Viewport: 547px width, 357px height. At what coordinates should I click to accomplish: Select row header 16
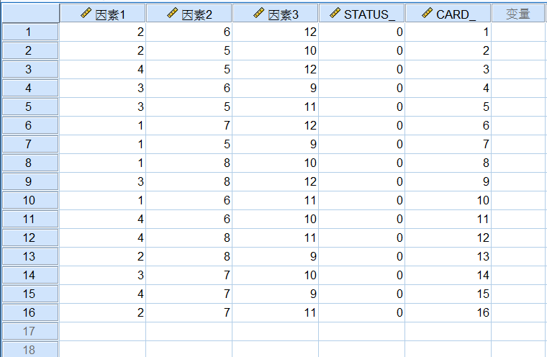[30, 312]
